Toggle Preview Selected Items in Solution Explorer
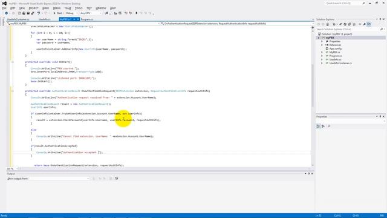Viewport: 387px width, 218px height. coord(369,24)
